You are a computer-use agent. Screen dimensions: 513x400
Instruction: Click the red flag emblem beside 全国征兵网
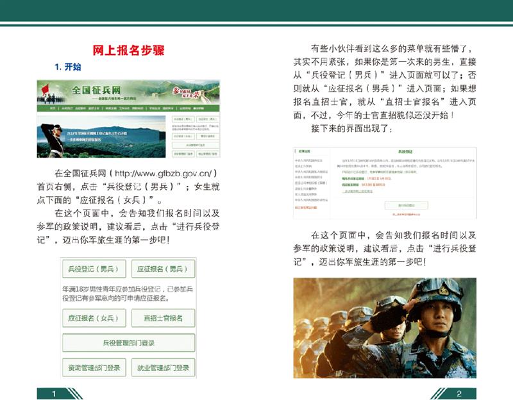pyautogui.click(x=45, y=89)
